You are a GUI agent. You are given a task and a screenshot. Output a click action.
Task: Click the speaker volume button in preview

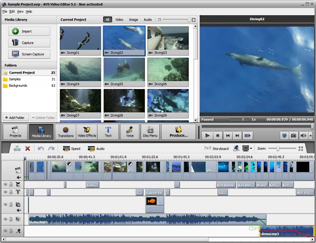click(x=303, y=136)
